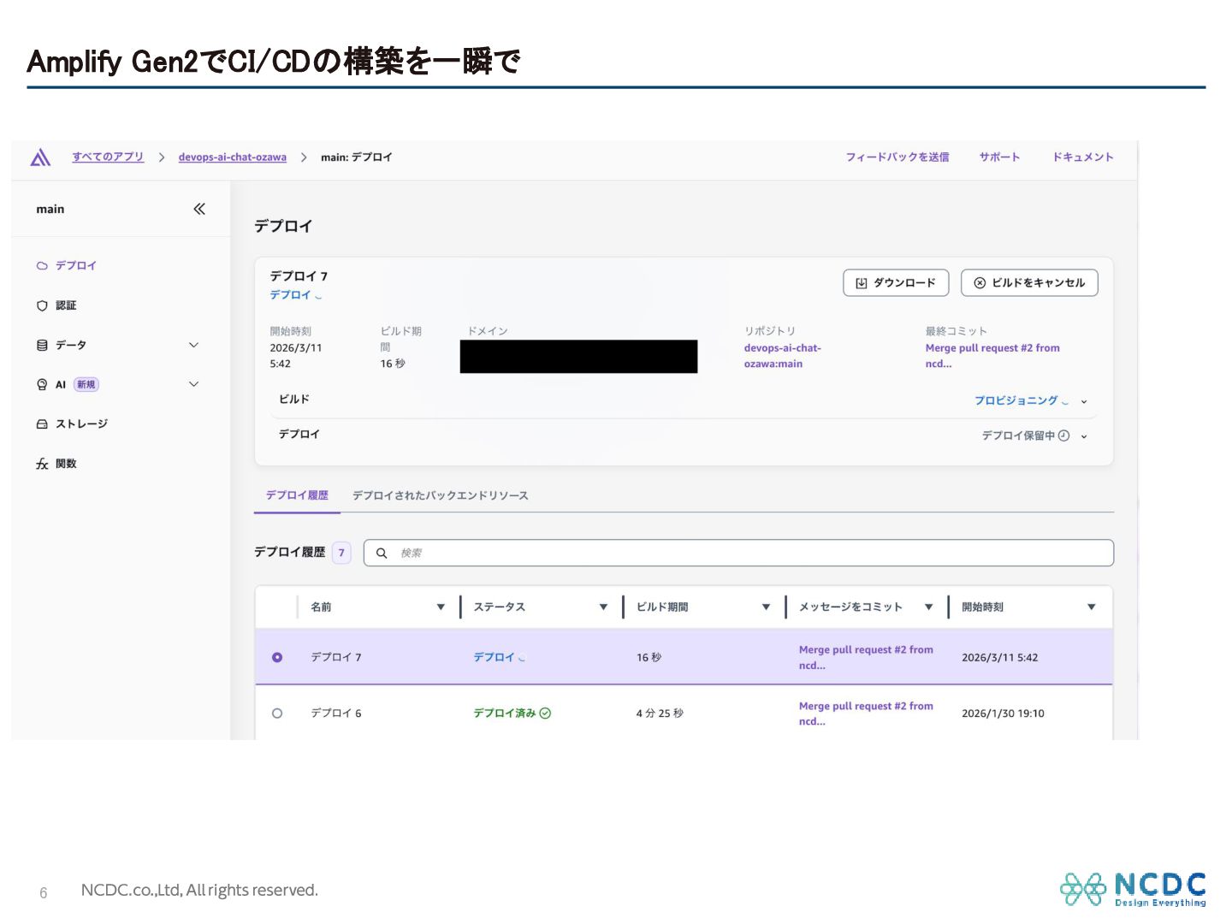Click the 新規 badge next to AI
Image resolution: width=1232 pixels, height=924 pixels.
point(86,385)
